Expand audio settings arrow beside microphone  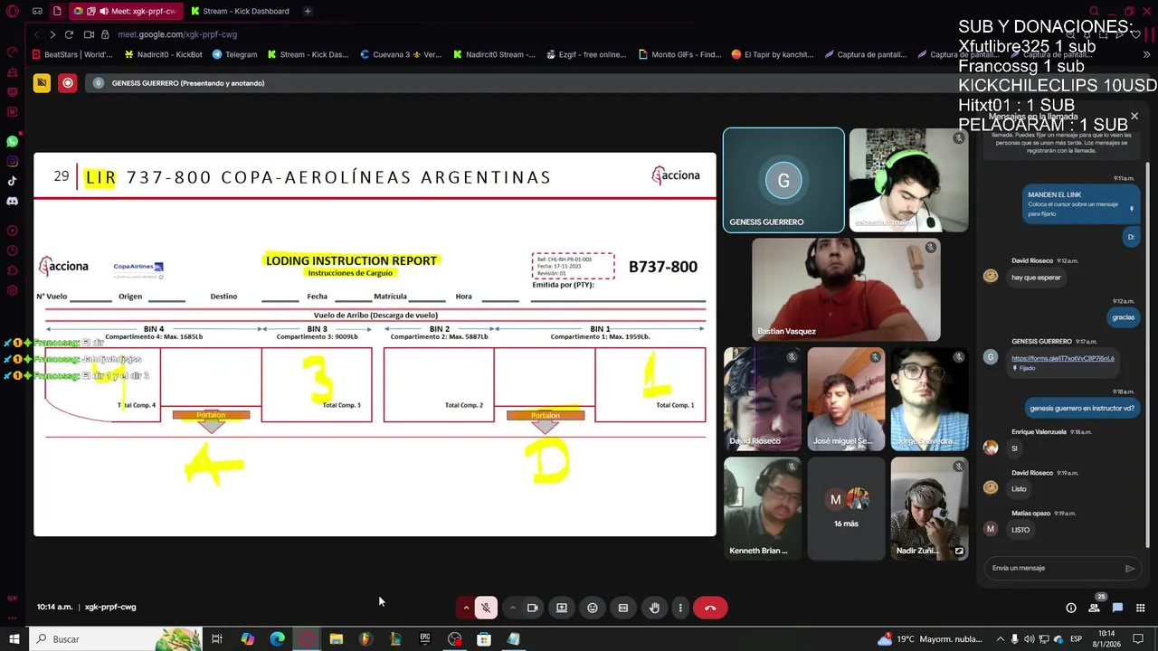(x=466, y=608)
